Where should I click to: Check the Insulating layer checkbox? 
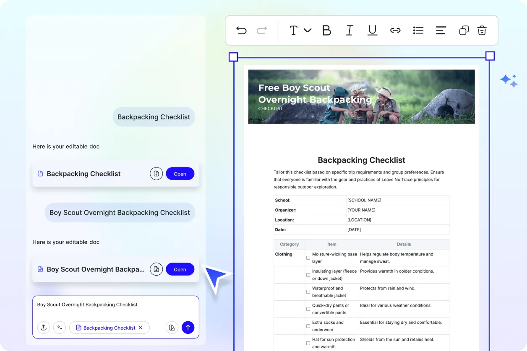(x=308, y=275)
